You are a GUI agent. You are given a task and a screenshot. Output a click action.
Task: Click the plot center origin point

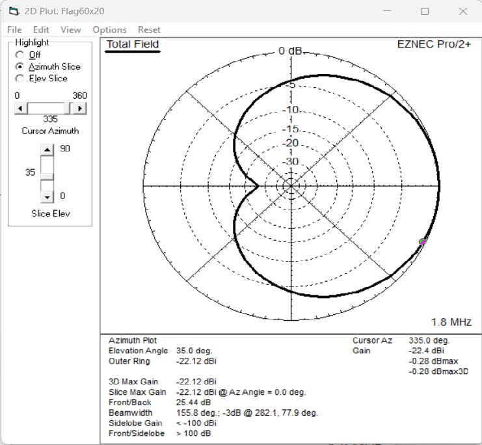tap(290, 186)
